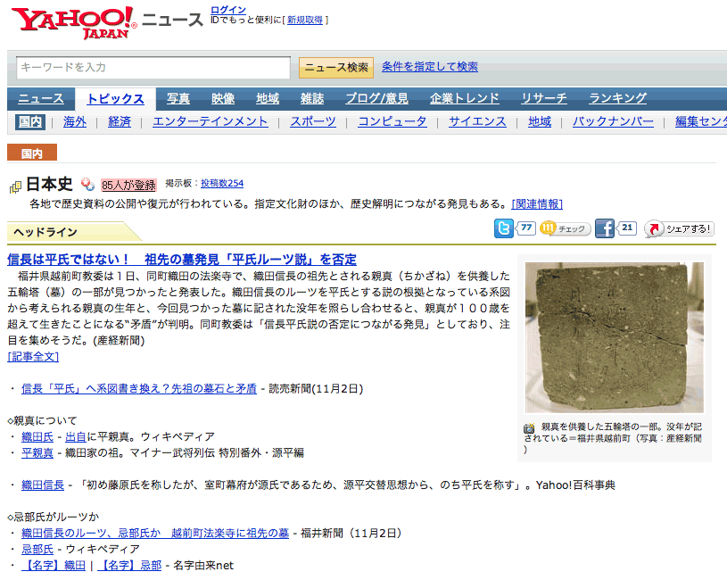Open the 記事全文 full article link
The width and height of the screenshot is (727, 580).
(33, 356)
